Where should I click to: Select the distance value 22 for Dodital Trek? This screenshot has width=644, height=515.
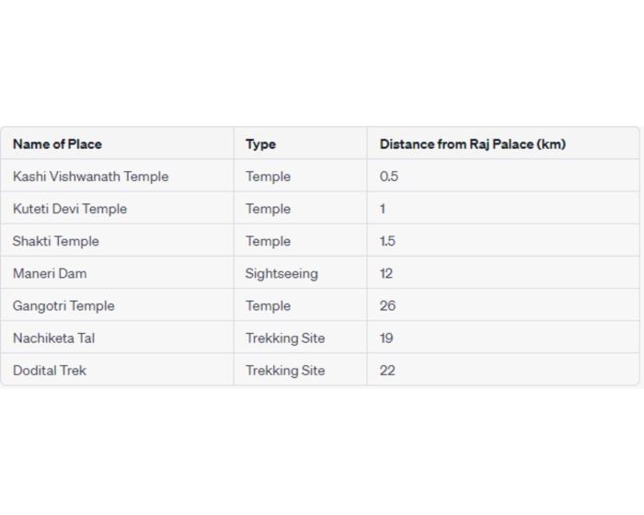click(x=387, y=370)
